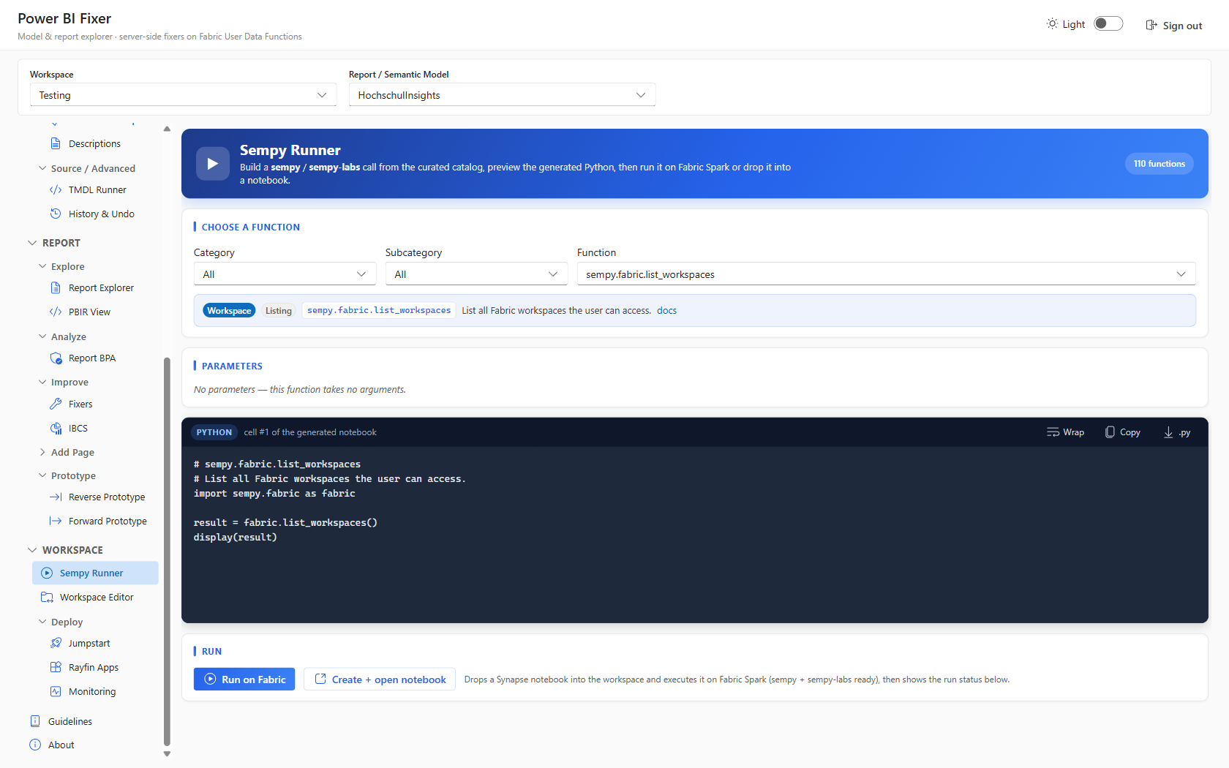This screenshot has height=768, width=1229.
Task: Open the Category dropdown
Action: 285,274
